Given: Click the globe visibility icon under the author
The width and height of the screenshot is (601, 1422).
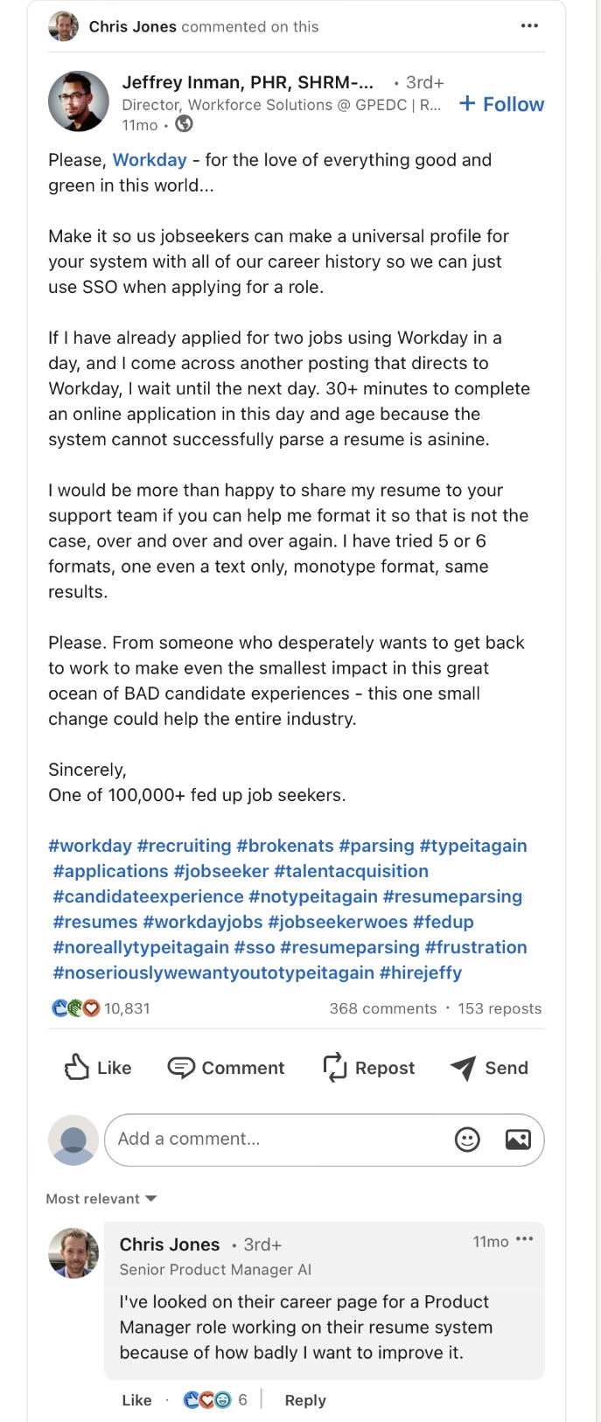Looking at the screenshot, I should pyautogui.click(x=184, y=124).
